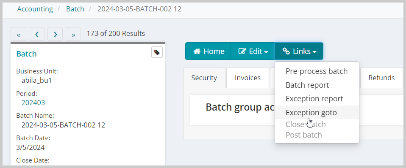Switch to the Security tab
Image resolution: width=406 pixels, height=168 pixels.
click(204, 78)
